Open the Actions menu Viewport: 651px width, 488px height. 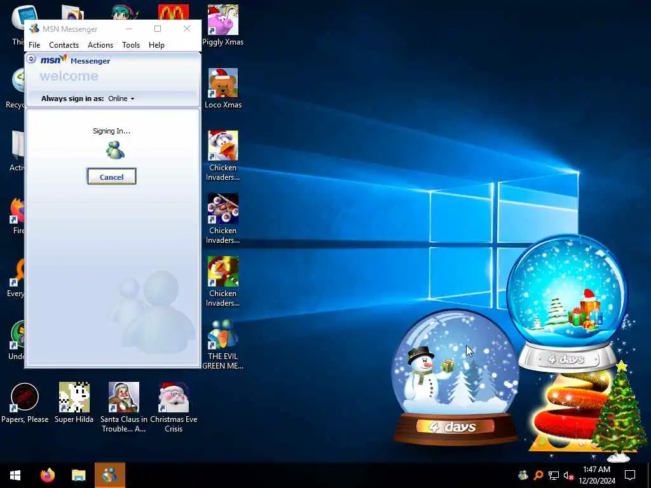(100, 45)
